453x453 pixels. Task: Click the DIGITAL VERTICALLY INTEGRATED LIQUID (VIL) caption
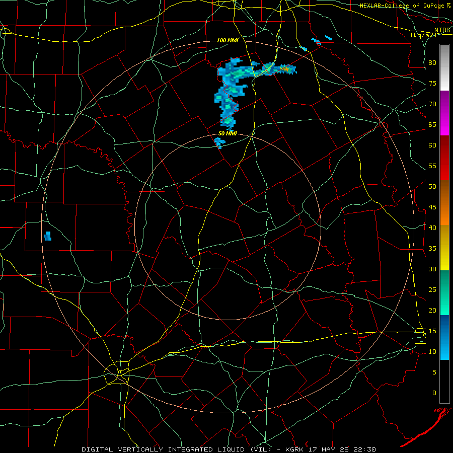pos(176,449)
